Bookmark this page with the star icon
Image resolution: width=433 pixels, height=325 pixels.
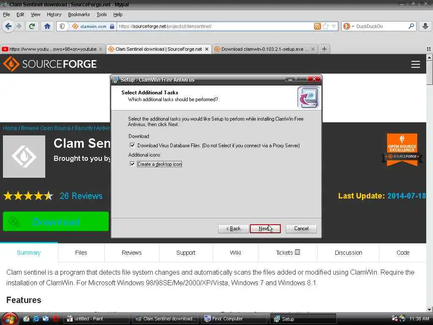pos(326,26)
